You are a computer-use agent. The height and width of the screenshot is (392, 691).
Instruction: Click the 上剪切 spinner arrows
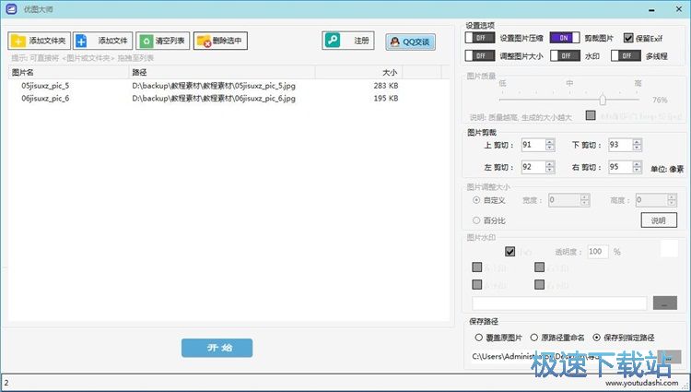pos(549,145)
